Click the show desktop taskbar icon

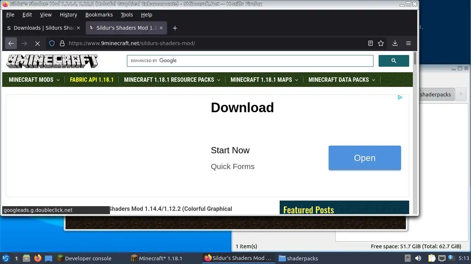coord(49,258)
